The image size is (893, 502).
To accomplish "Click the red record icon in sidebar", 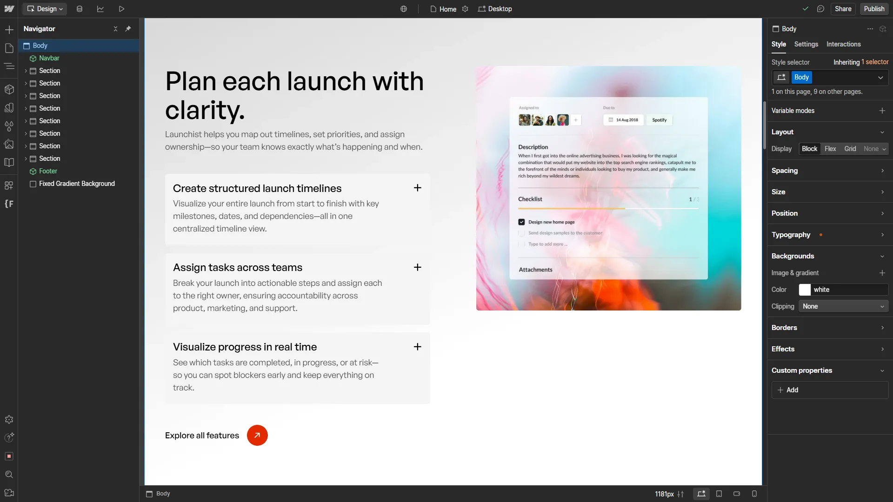I will point(9,456).
